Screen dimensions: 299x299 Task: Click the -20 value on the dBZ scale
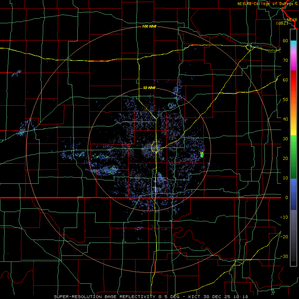point(284,237)
